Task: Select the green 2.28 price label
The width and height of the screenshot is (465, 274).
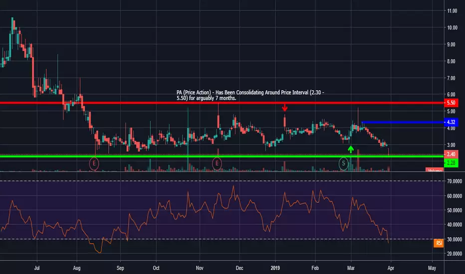Action: 451,163
